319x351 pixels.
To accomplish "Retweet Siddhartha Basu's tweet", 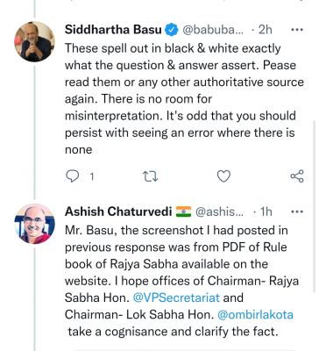I will (150, 176).
